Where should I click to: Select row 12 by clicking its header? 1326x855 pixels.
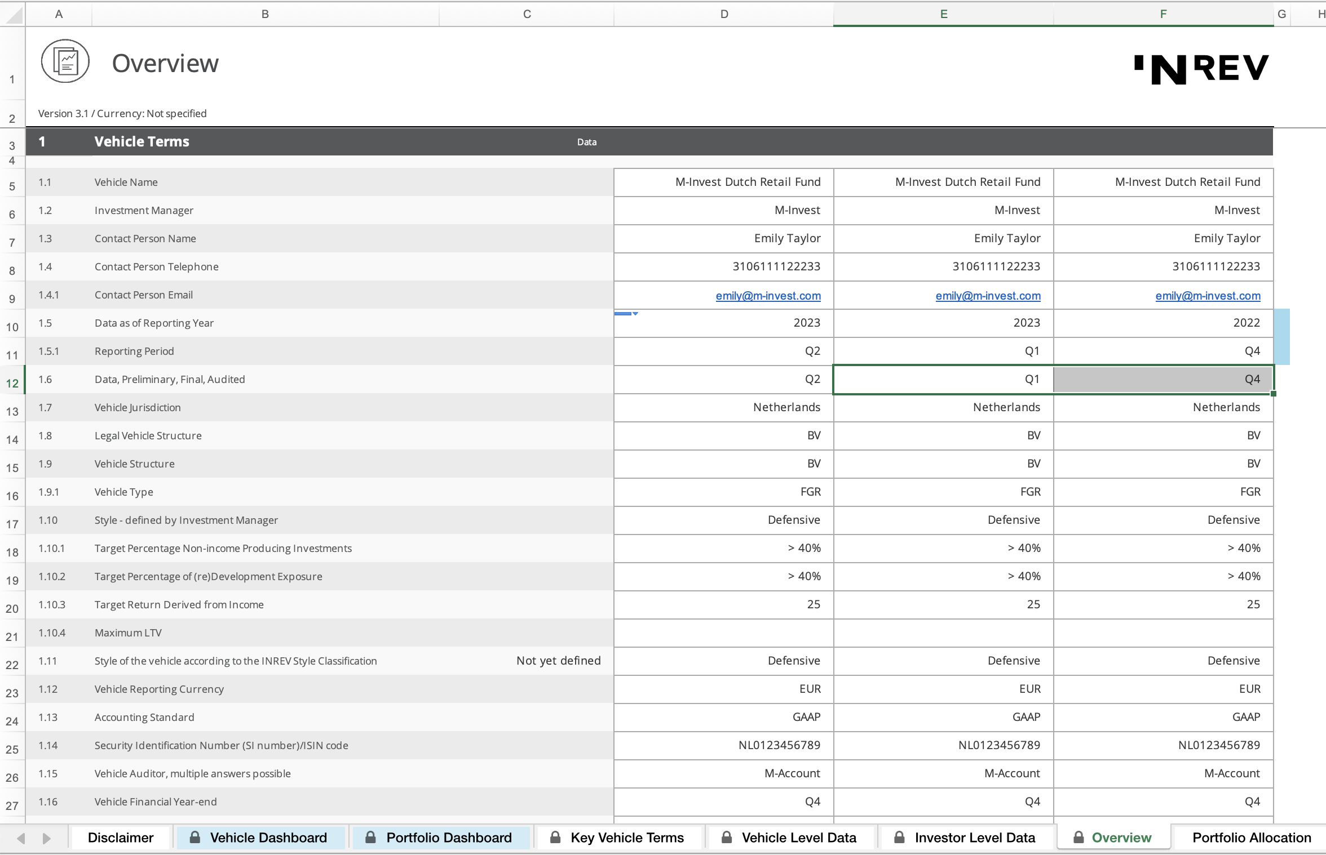(x=12, y=382)
